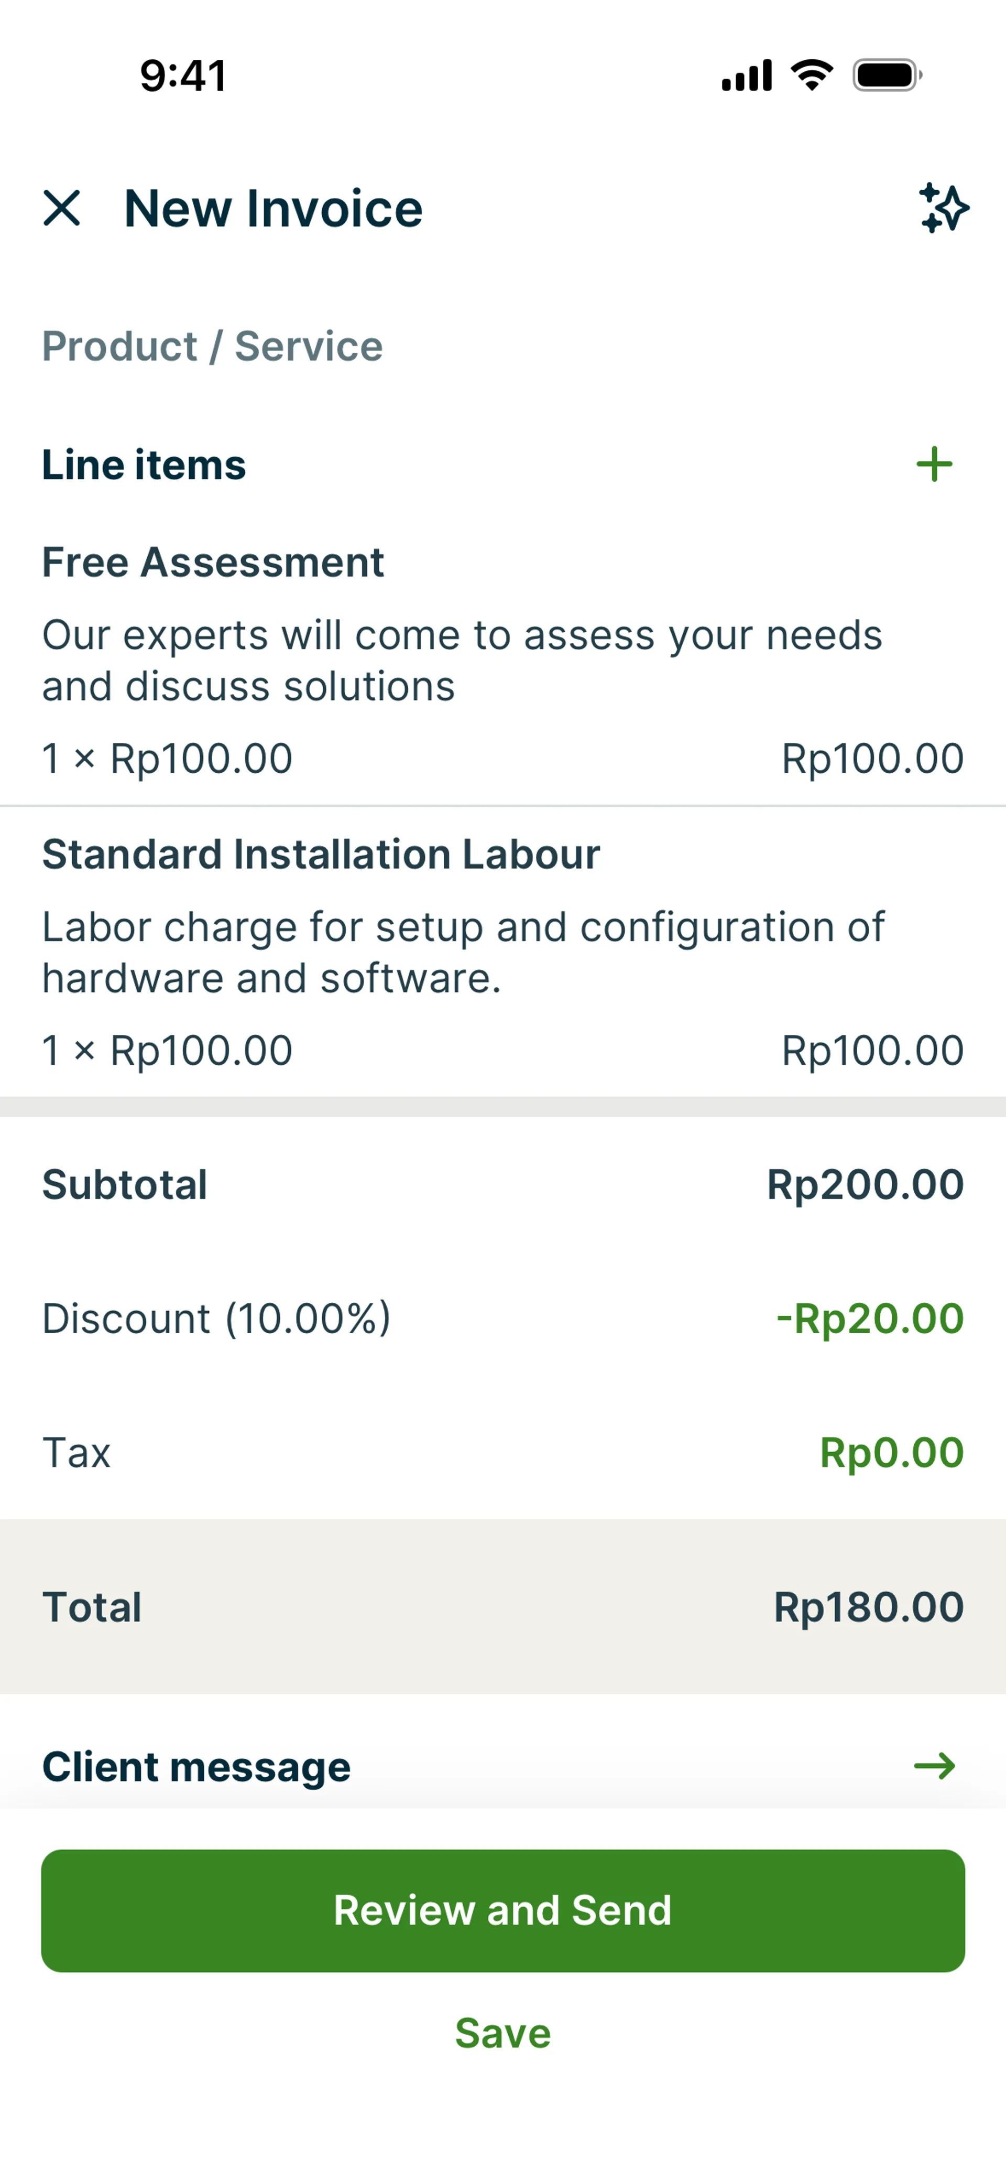Add a line item with the plus icon
This screenshot has height=2182, width=1006.
click(934, 464)
